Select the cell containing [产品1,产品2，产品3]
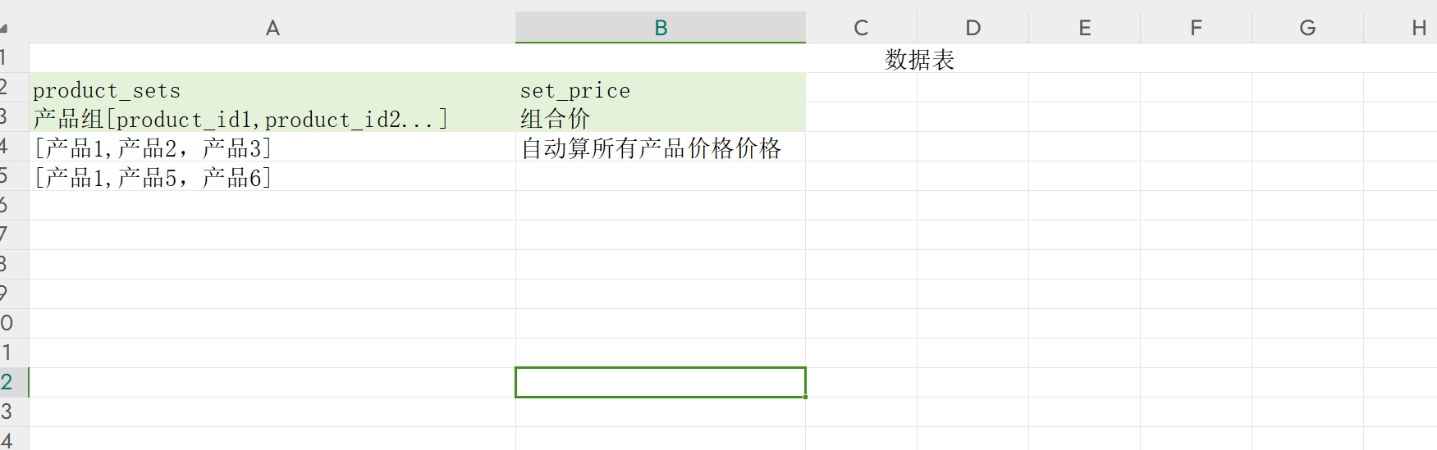The height and width of the screenshot is (450, 1437). (x=153, y=148)
